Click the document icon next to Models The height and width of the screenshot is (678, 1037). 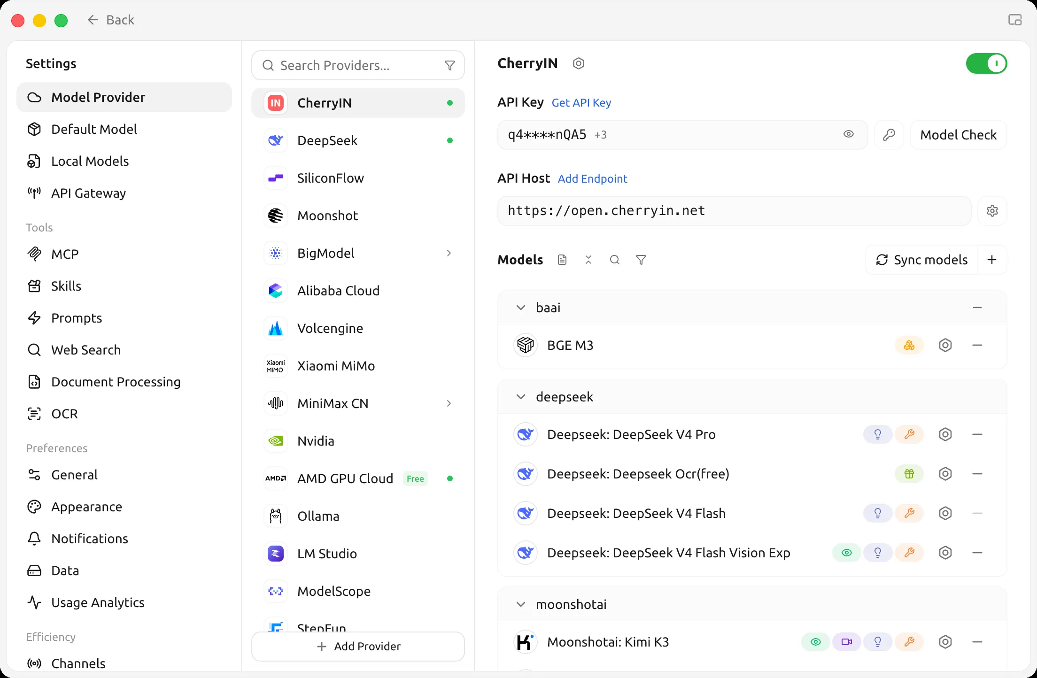click(562, 260)
